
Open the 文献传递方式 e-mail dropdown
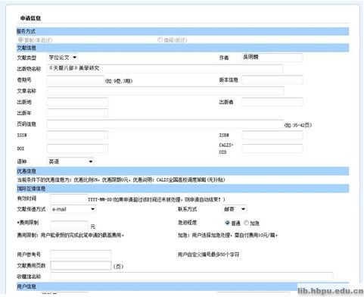tap(73, 209)
